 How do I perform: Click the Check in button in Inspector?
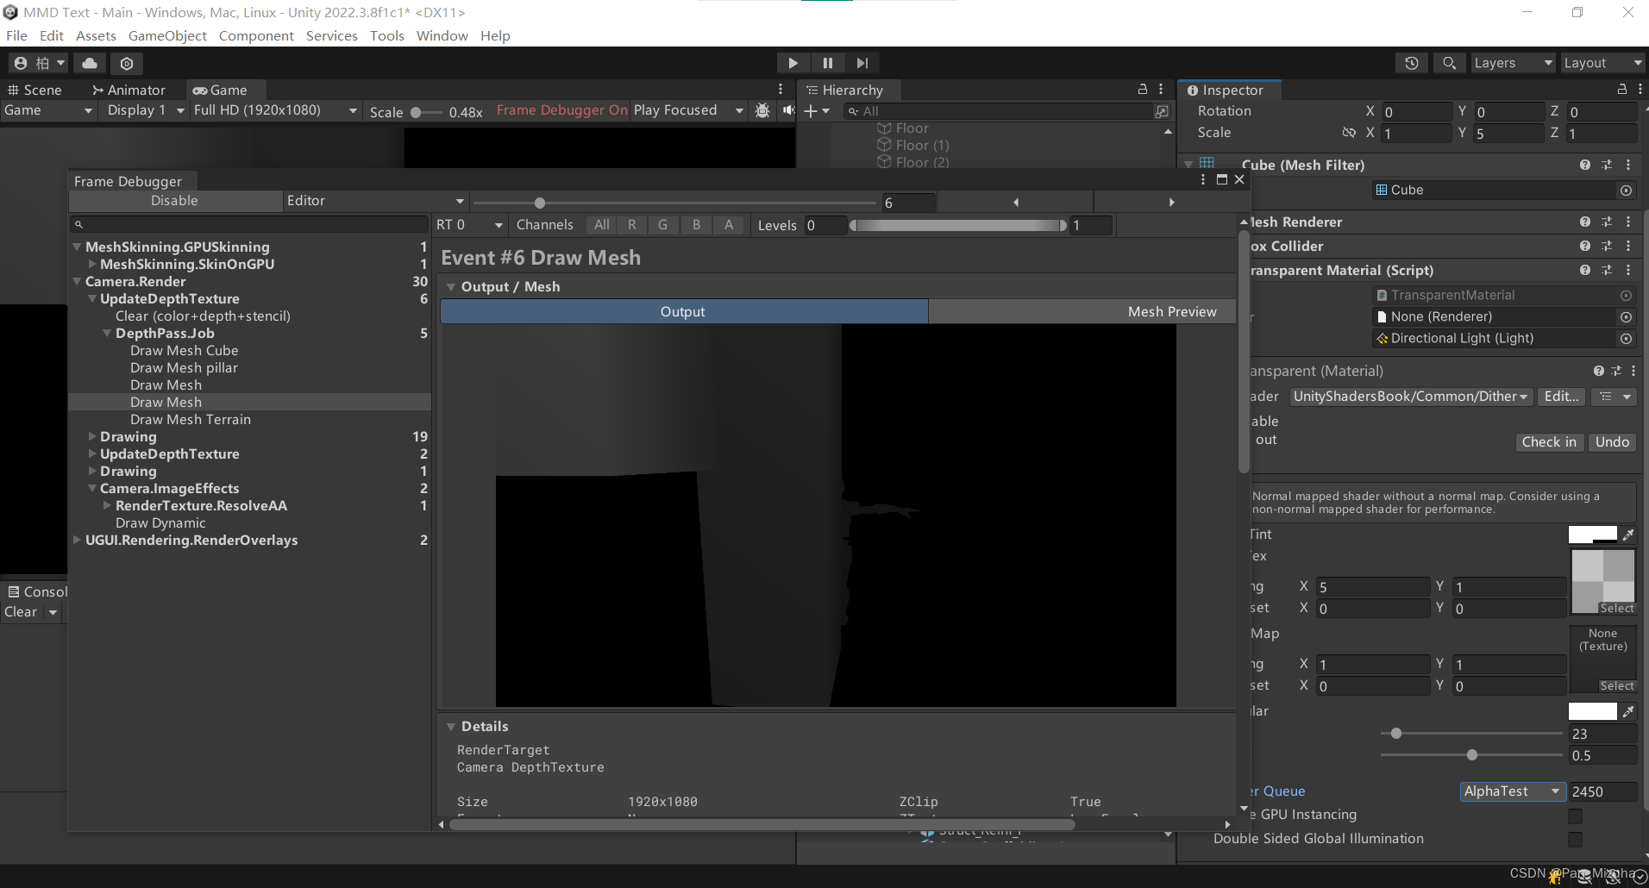(x=1548, y=441)
